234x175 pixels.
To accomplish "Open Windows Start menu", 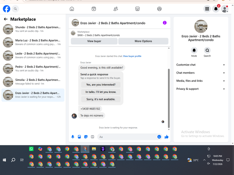I will 4,160.
